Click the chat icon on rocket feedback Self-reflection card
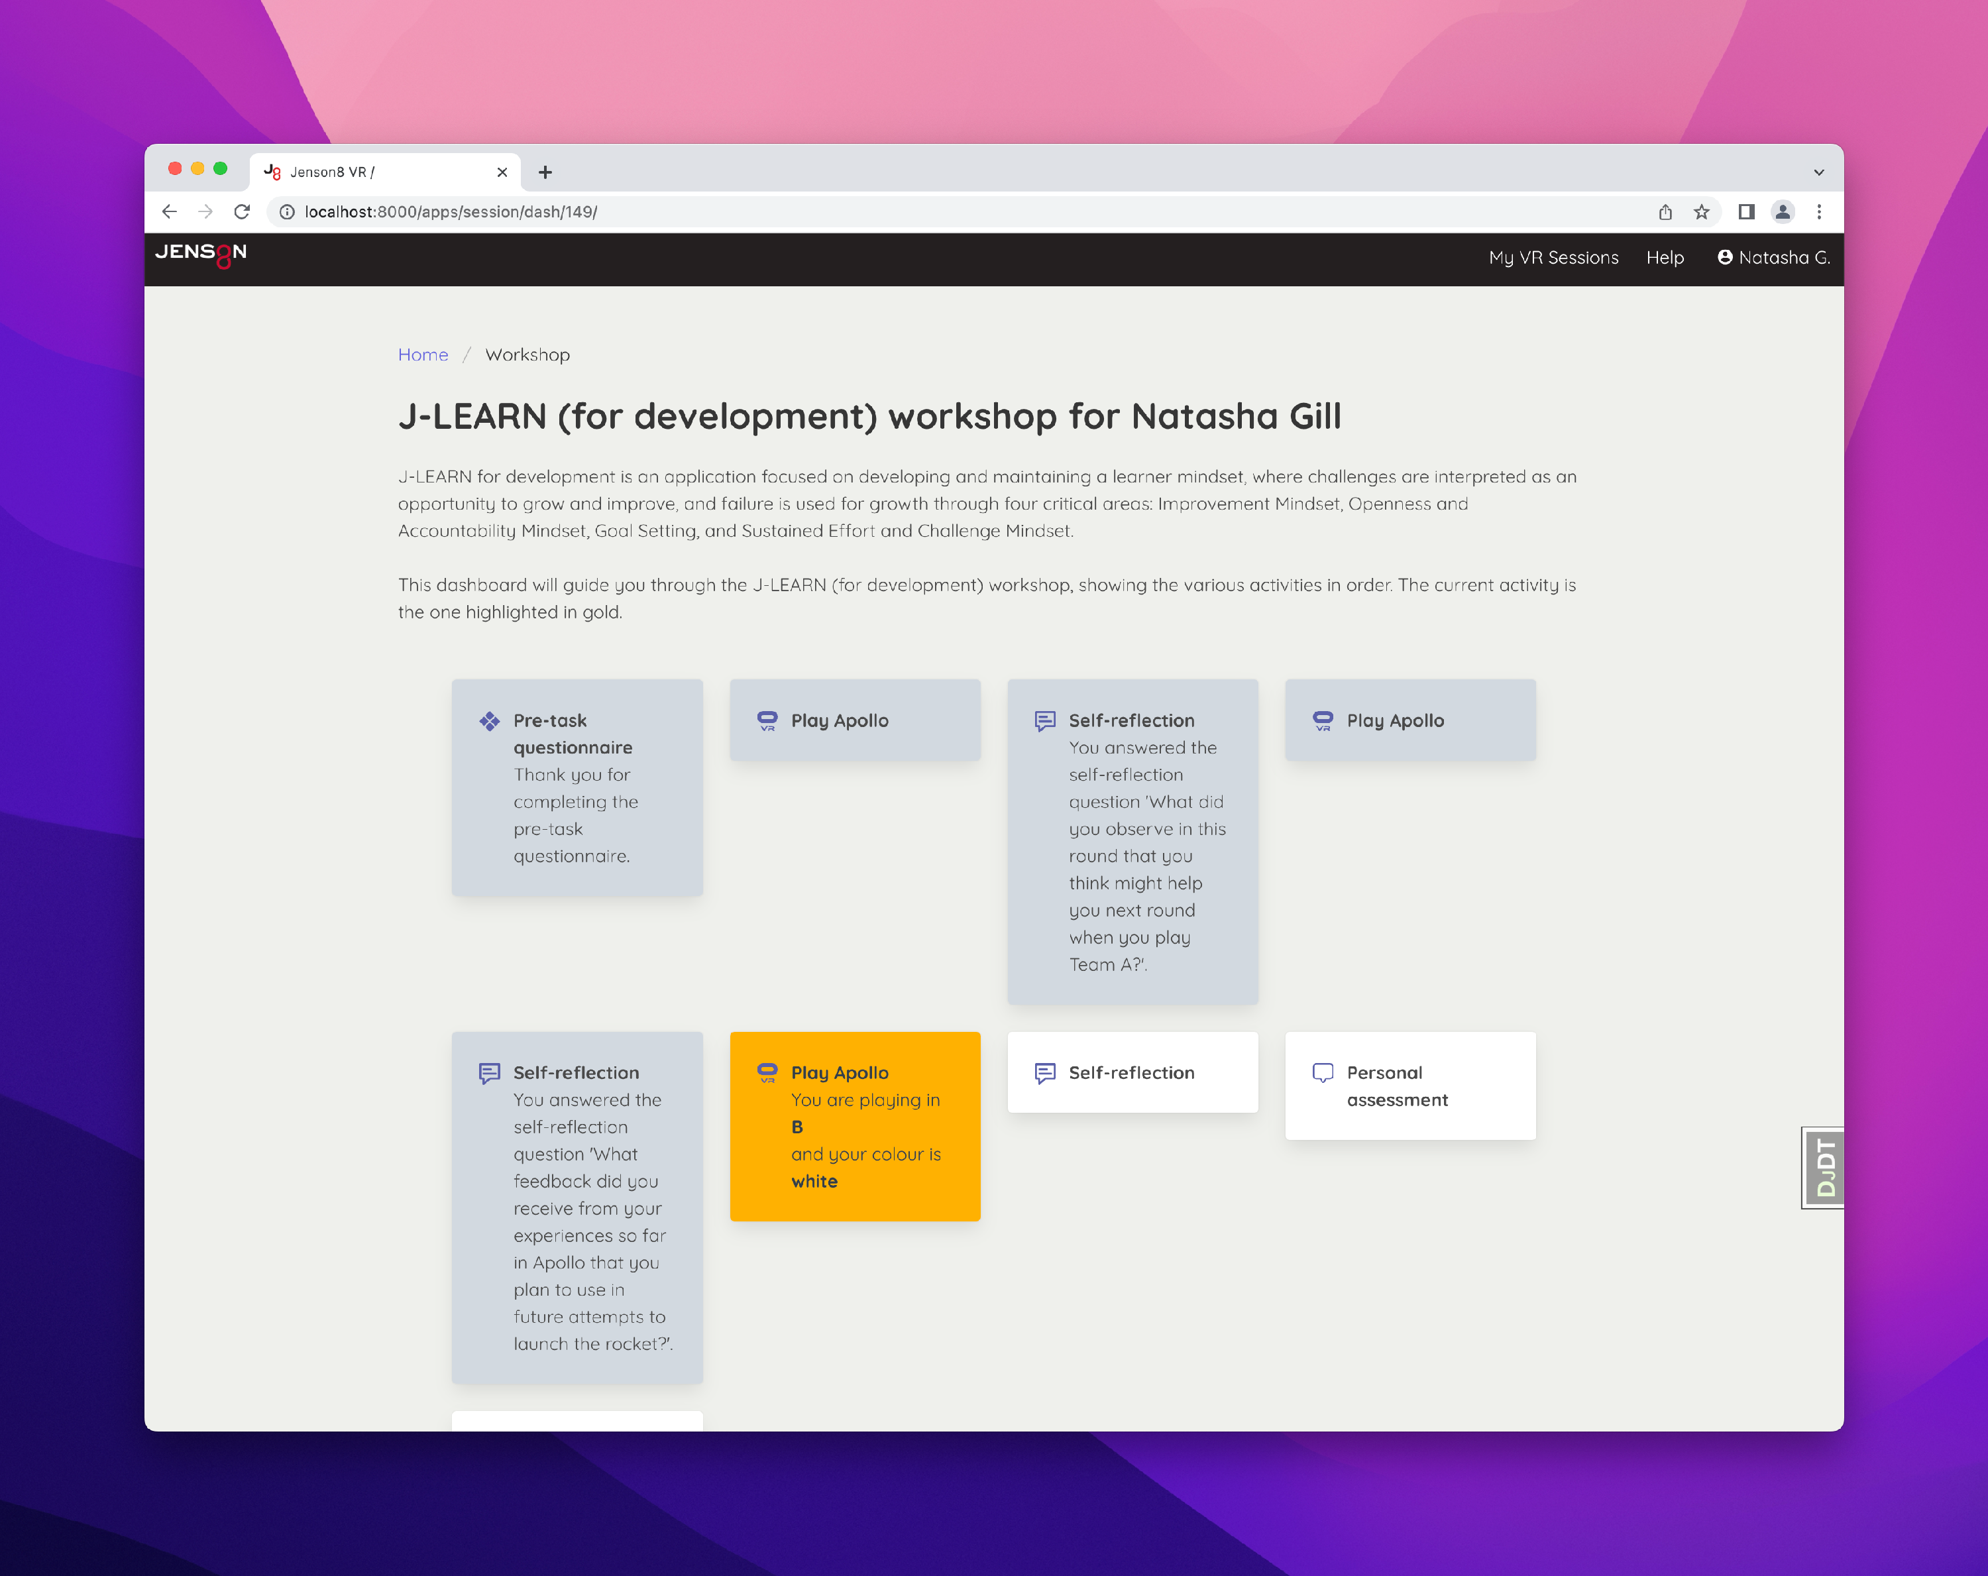 tap(490, 1074)
